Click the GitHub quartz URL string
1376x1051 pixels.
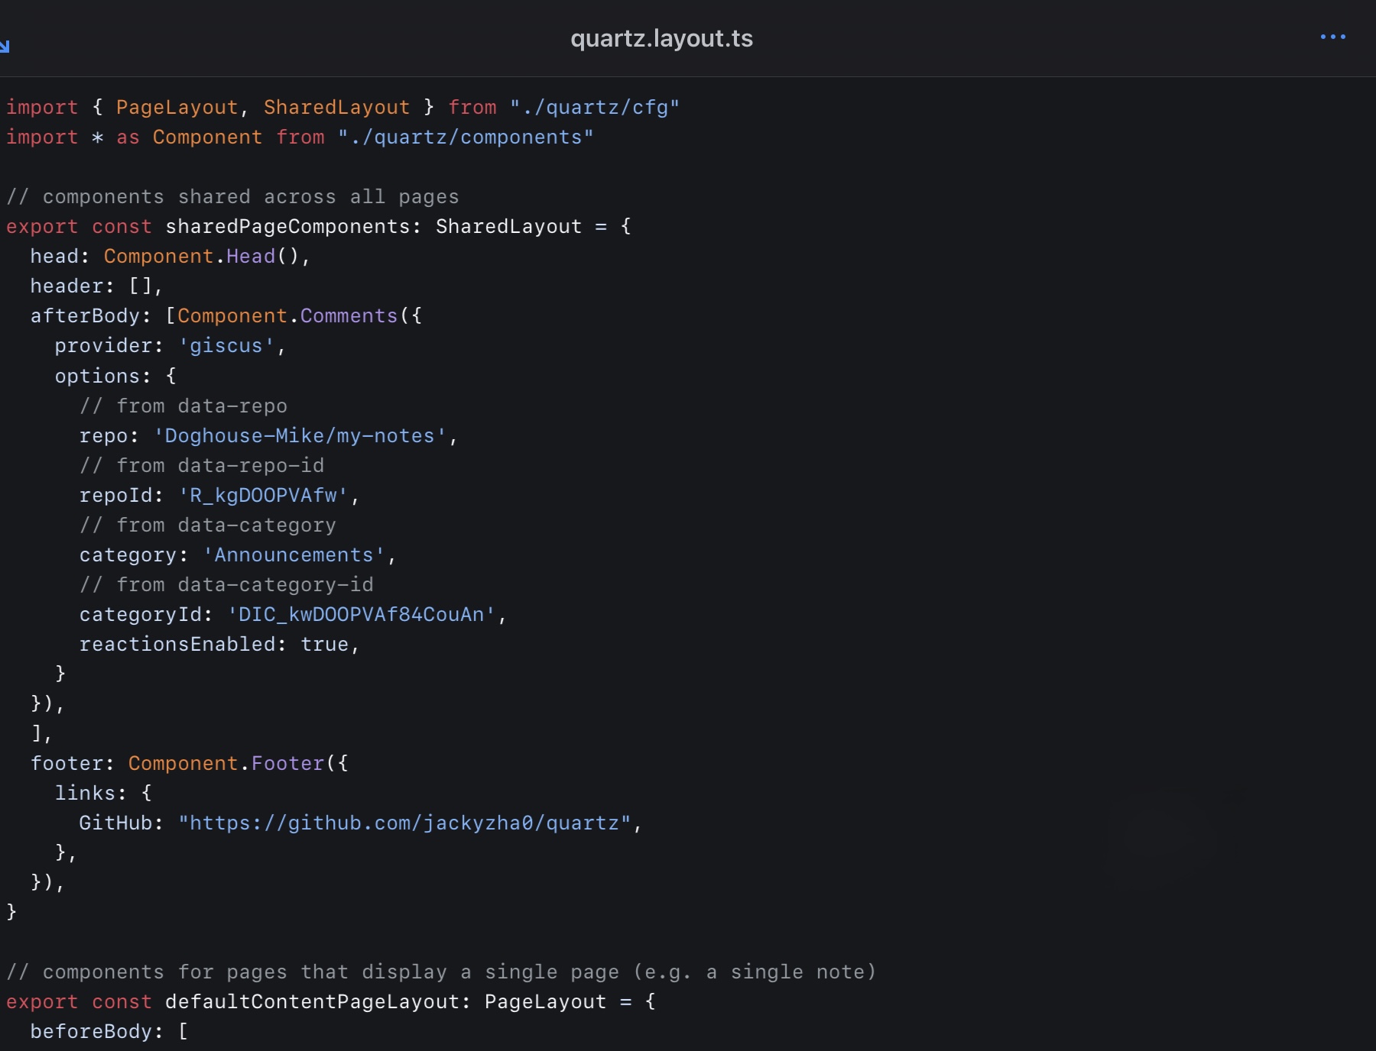pos(404,823)
